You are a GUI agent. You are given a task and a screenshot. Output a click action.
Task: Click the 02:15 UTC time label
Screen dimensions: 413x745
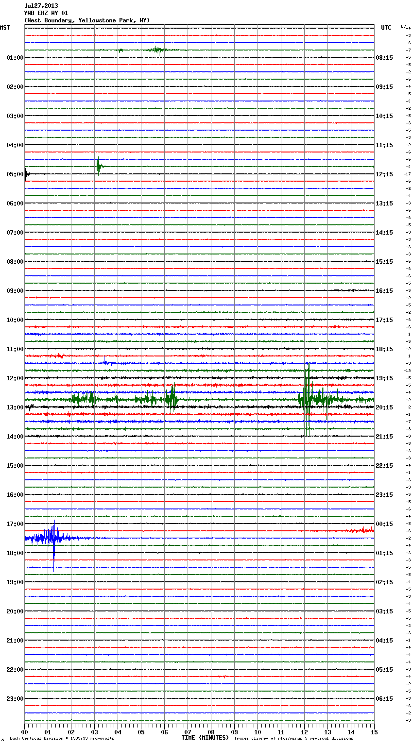(x=384, y=582)
